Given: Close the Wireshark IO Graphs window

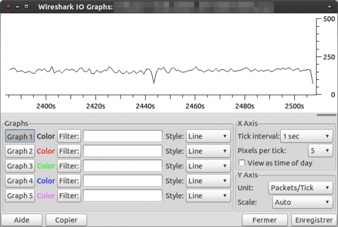Looking at the screenshot, I should [x=8, y=6].
